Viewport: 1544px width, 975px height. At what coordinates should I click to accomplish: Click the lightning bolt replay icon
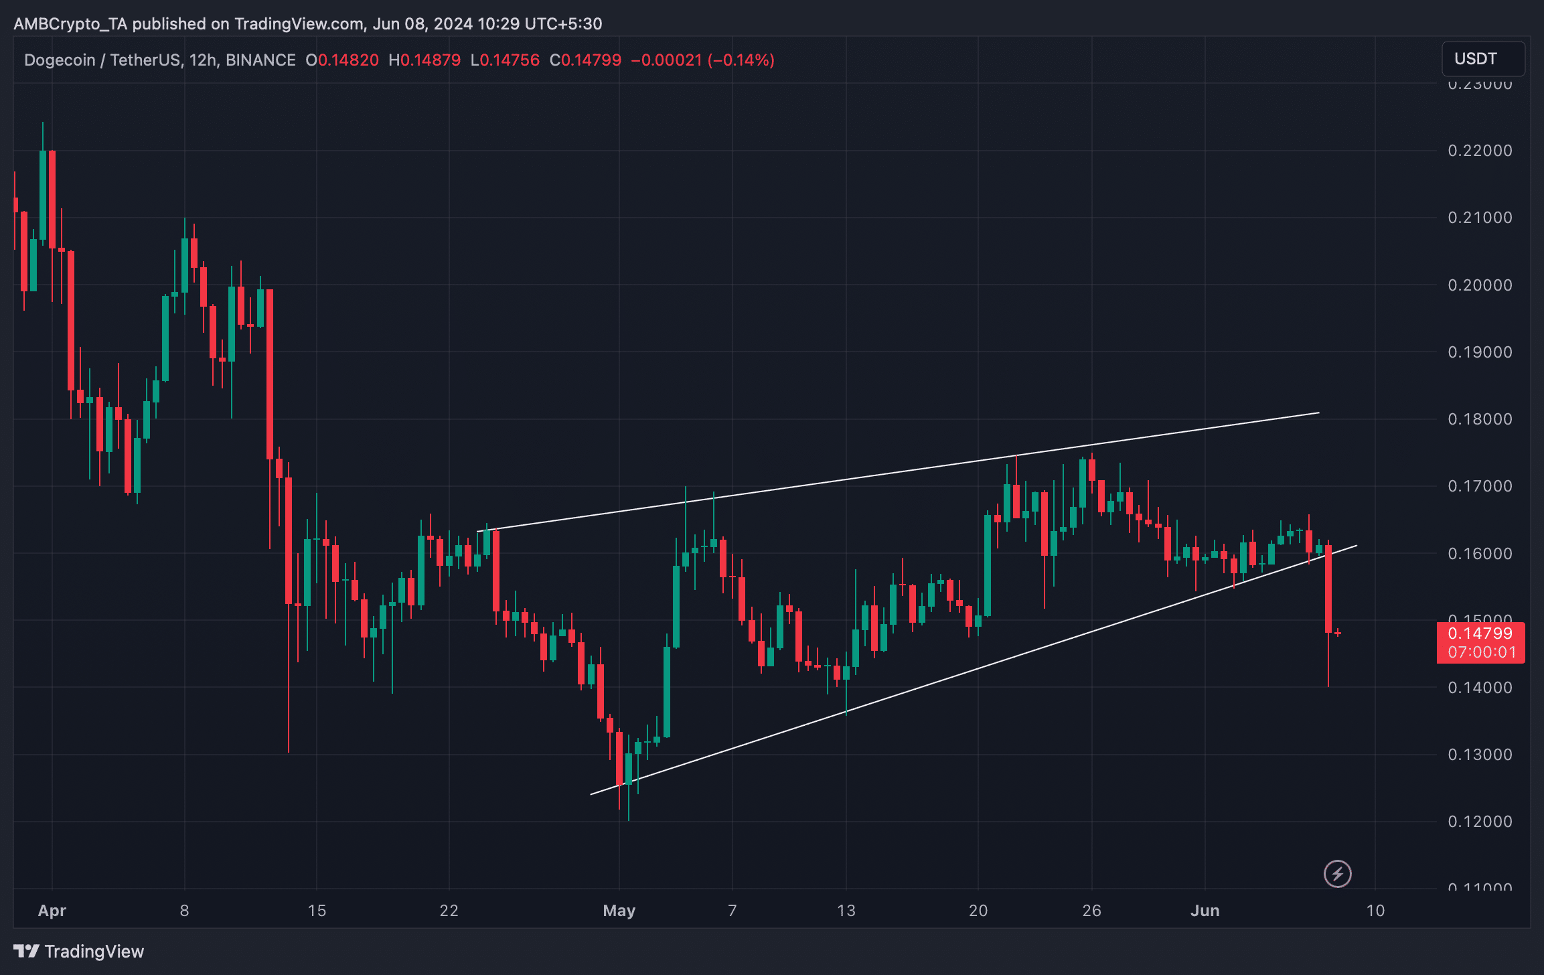(1337, 874)
